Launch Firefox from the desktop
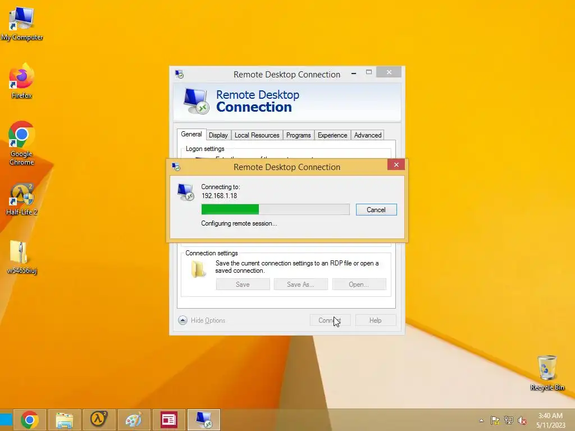 22,81
